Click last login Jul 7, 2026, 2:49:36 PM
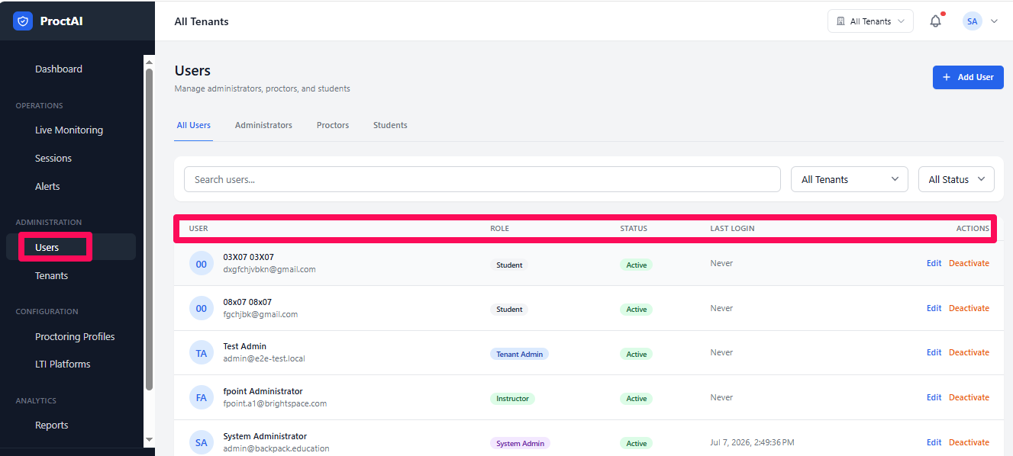1013x456 pixels. (752, 442)
